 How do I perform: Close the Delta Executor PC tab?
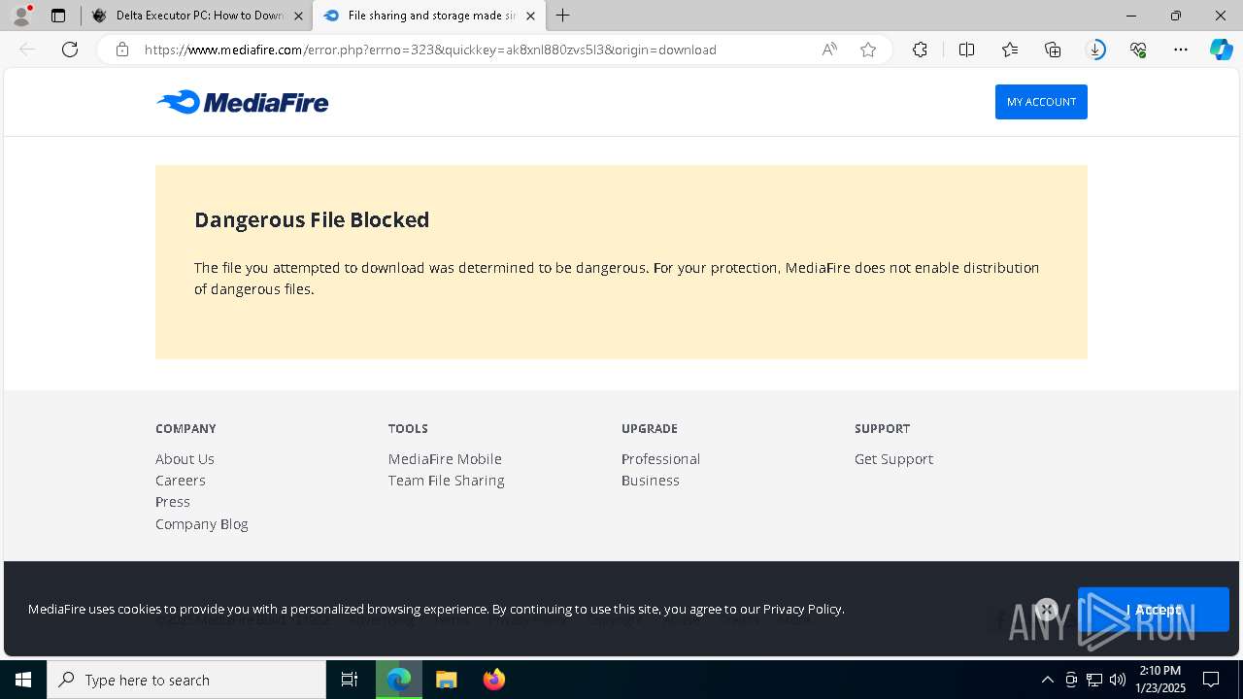tap(298, 16)
